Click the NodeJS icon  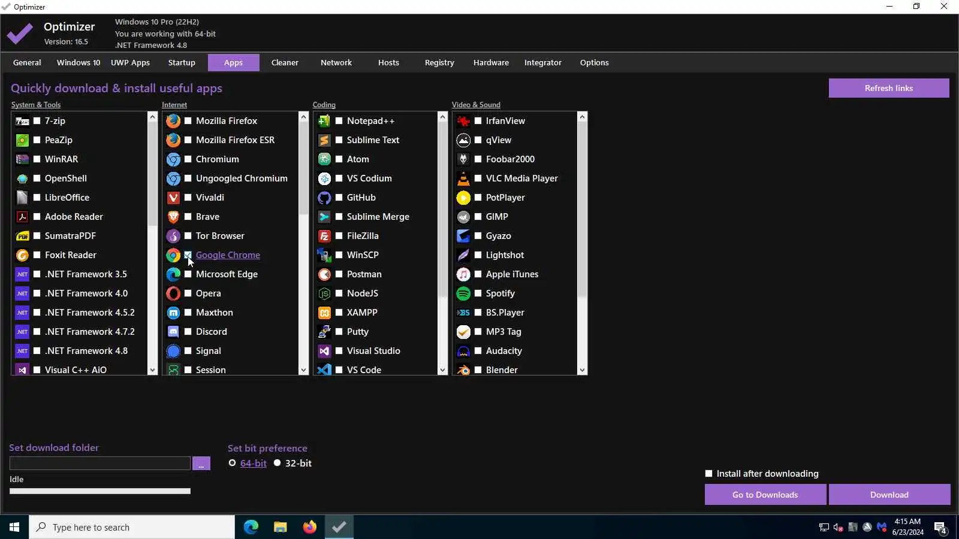pyautogui.click(x=324, y=293)
